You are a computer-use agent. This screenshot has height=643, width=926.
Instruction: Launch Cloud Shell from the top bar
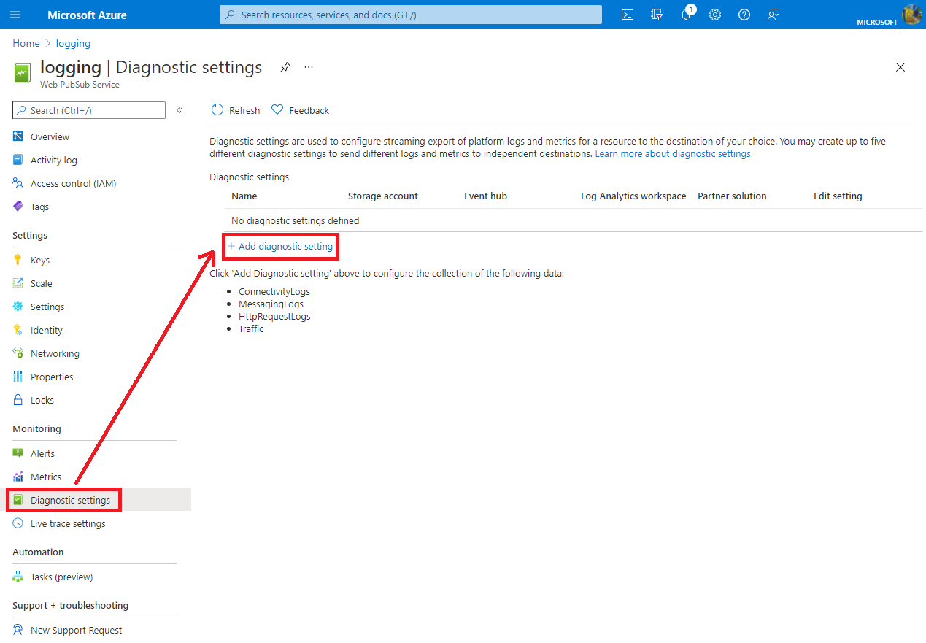point(627,15)
